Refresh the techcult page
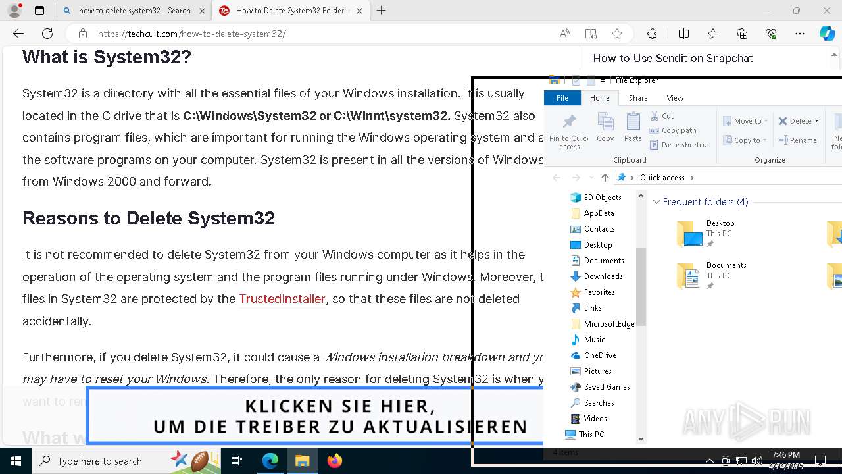Screen dimensions: 842x474 (47, 34)
